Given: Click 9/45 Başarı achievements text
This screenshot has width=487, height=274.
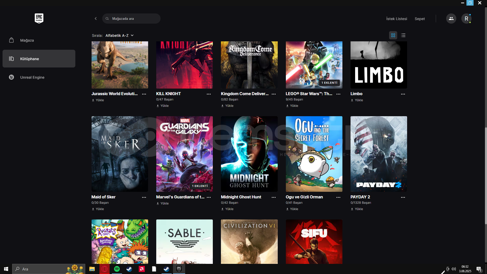Looking at the screenshot, I should pyautogui.click(x=294, y=99).
